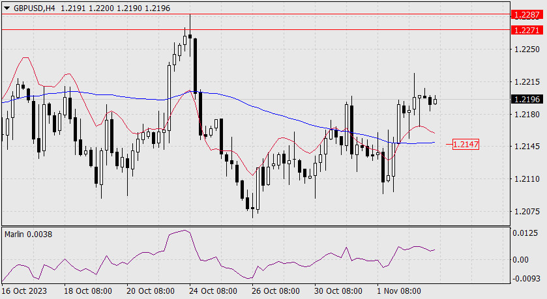
Task: Select the 0.0125 oscillator scale value
Action: pyautogui.click(x=525, y=233)
